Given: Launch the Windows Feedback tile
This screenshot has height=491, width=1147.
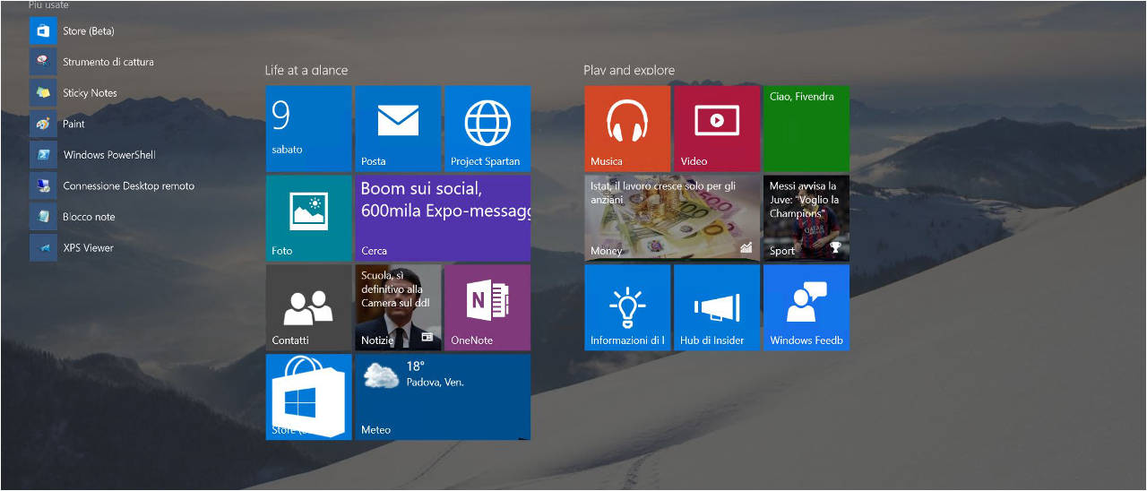Looking at the screenshot, I should point(806,307).
